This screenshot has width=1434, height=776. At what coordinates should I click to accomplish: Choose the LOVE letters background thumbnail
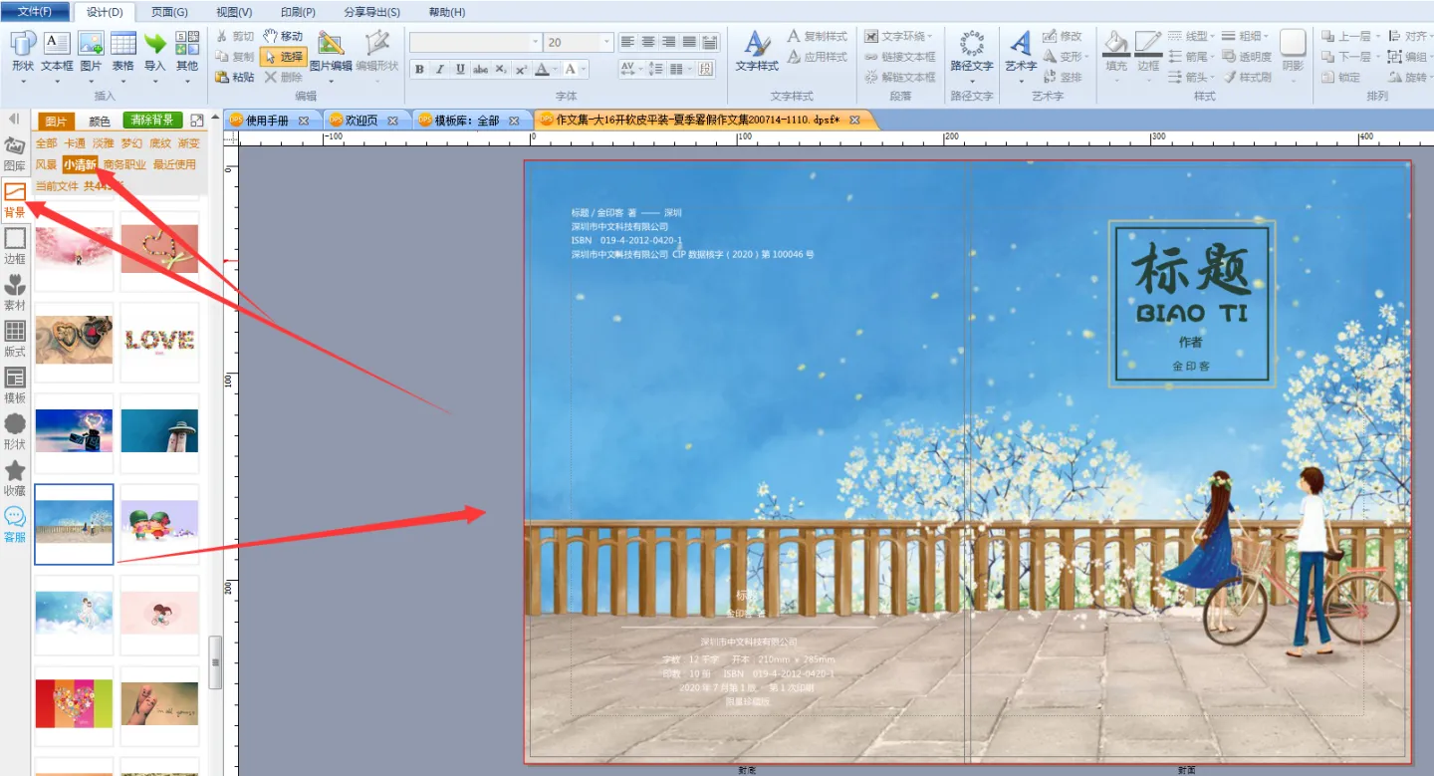click(159, 341)
